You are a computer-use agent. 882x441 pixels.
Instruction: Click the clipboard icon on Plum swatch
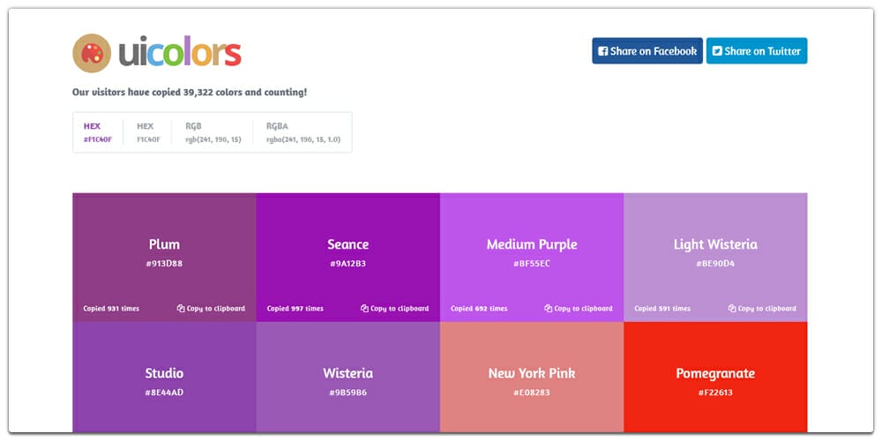click(181, 309)
